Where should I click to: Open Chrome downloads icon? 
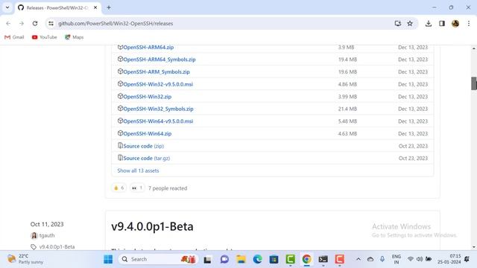point(429,23)
